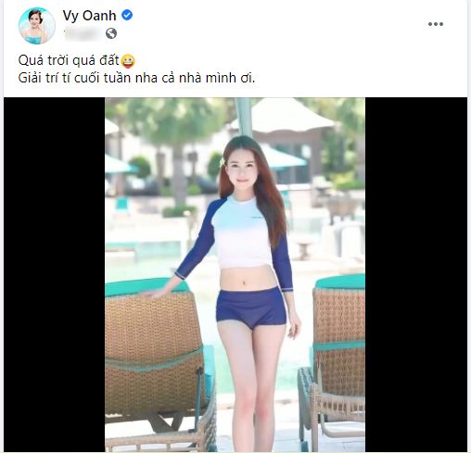Click the blurred post timestamp

pyautogui.click(x=83, y=33)
